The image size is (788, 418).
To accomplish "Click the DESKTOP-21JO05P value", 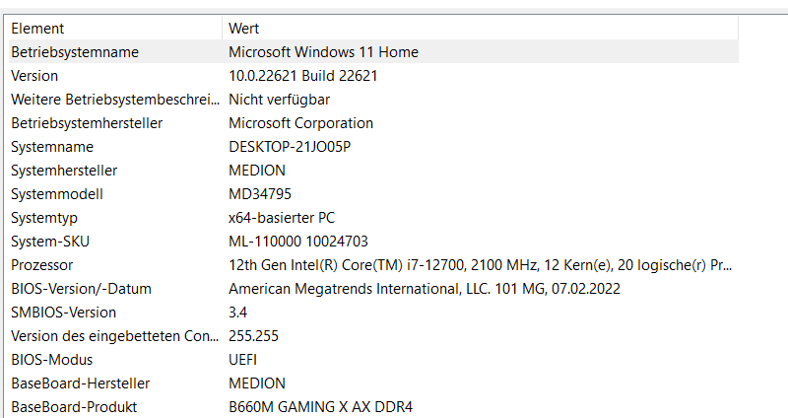I will pos(290,147).
